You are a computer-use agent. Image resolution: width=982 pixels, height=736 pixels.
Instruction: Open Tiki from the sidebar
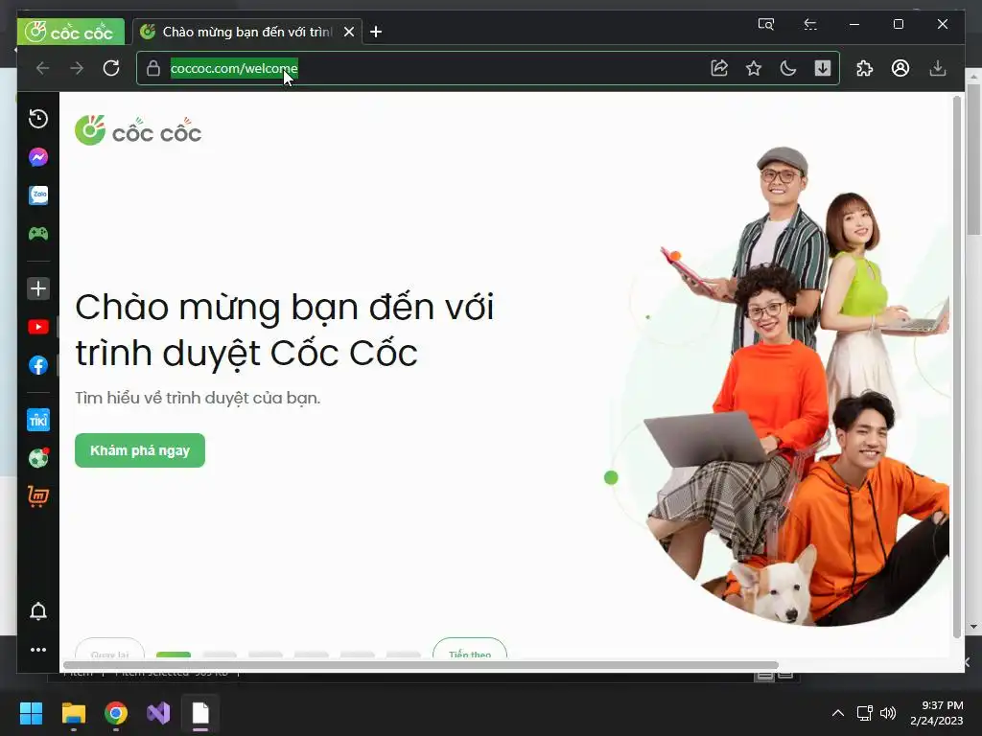pyautogui.click(x=38, y=420)
